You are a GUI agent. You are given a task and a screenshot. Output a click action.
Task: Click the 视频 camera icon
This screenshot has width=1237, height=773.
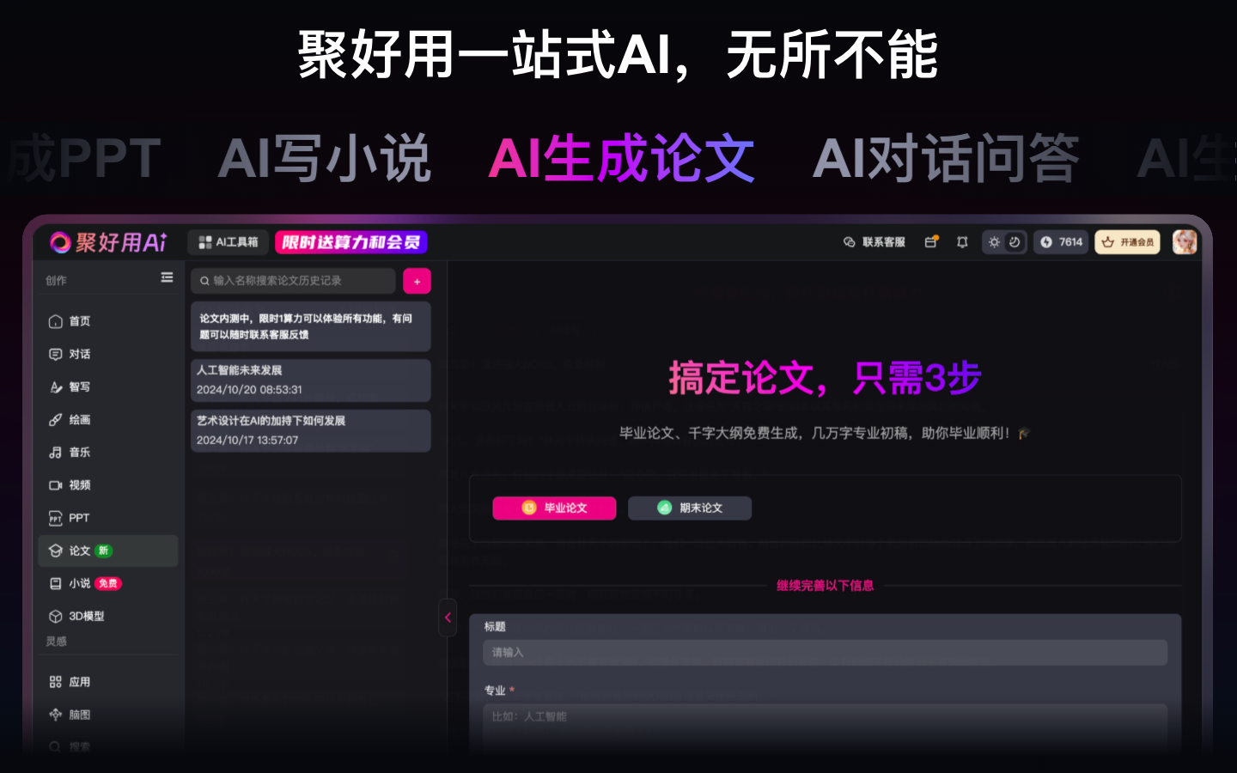56,485
